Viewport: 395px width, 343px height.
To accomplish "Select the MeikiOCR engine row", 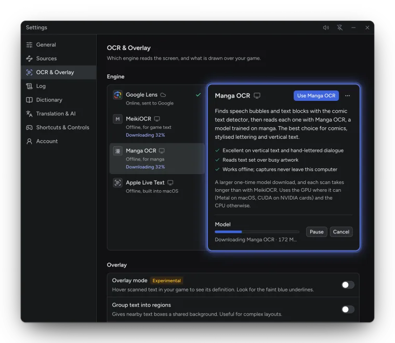I will pyautogui.click(x=157, y=127).
